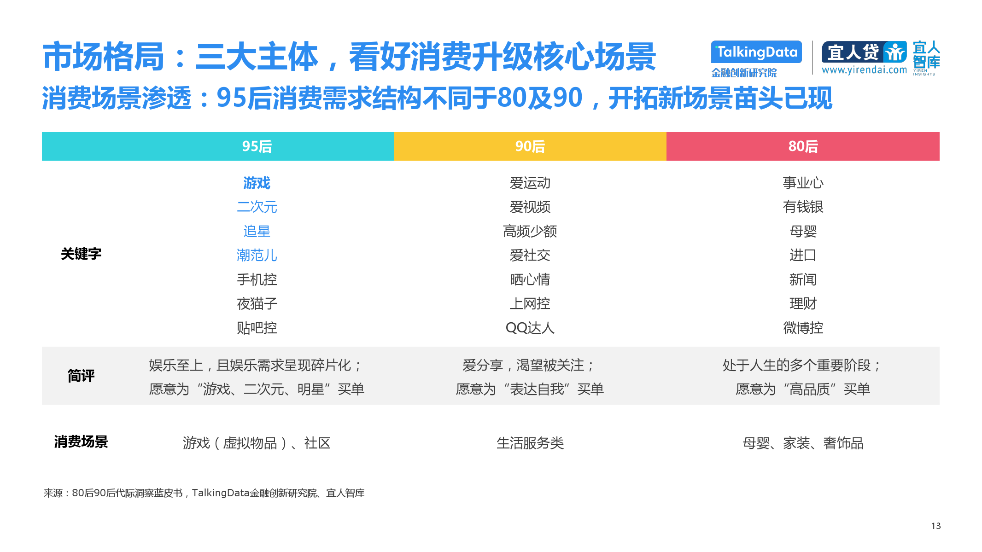
Task: Select the 90后 yellow column header
Action: click(x=530, y=146)
